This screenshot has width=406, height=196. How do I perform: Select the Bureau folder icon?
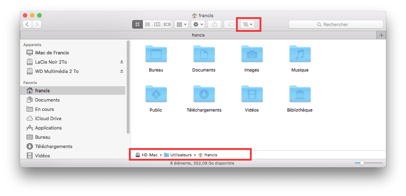156,54
